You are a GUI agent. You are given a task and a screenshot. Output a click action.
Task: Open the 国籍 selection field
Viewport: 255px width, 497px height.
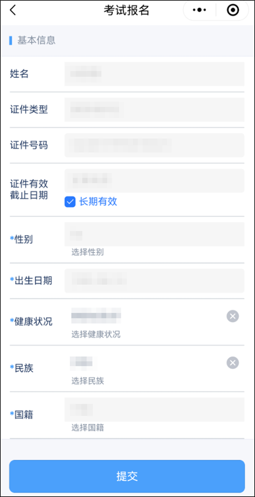tap(154, 410)
